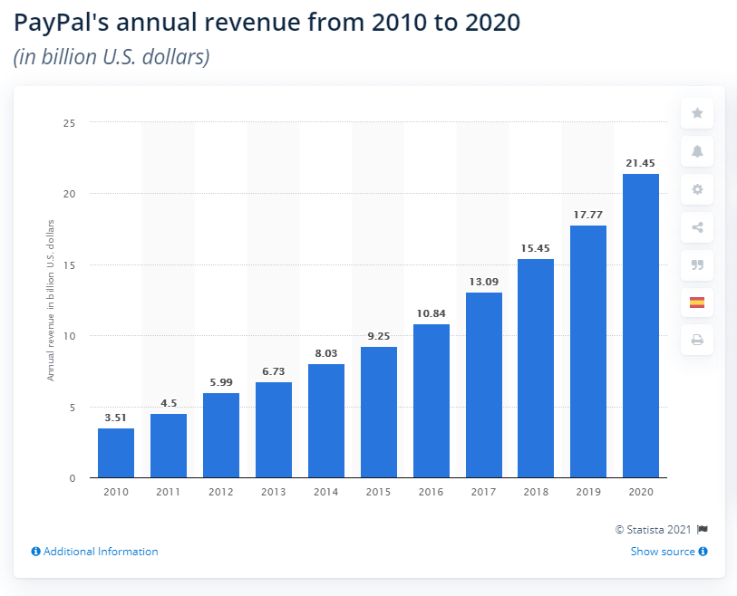Click the y-axis tick label 10
This screenshot has width=737, height=596.
pos(69,336)
